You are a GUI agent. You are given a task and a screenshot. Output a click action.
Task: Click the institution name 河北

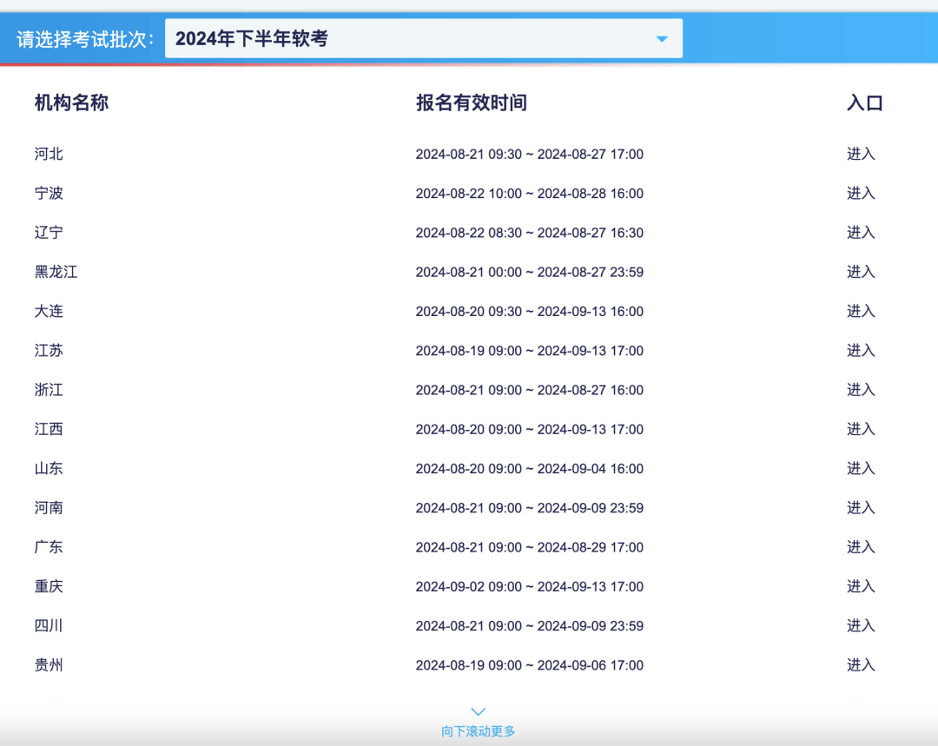coord(49,154)
